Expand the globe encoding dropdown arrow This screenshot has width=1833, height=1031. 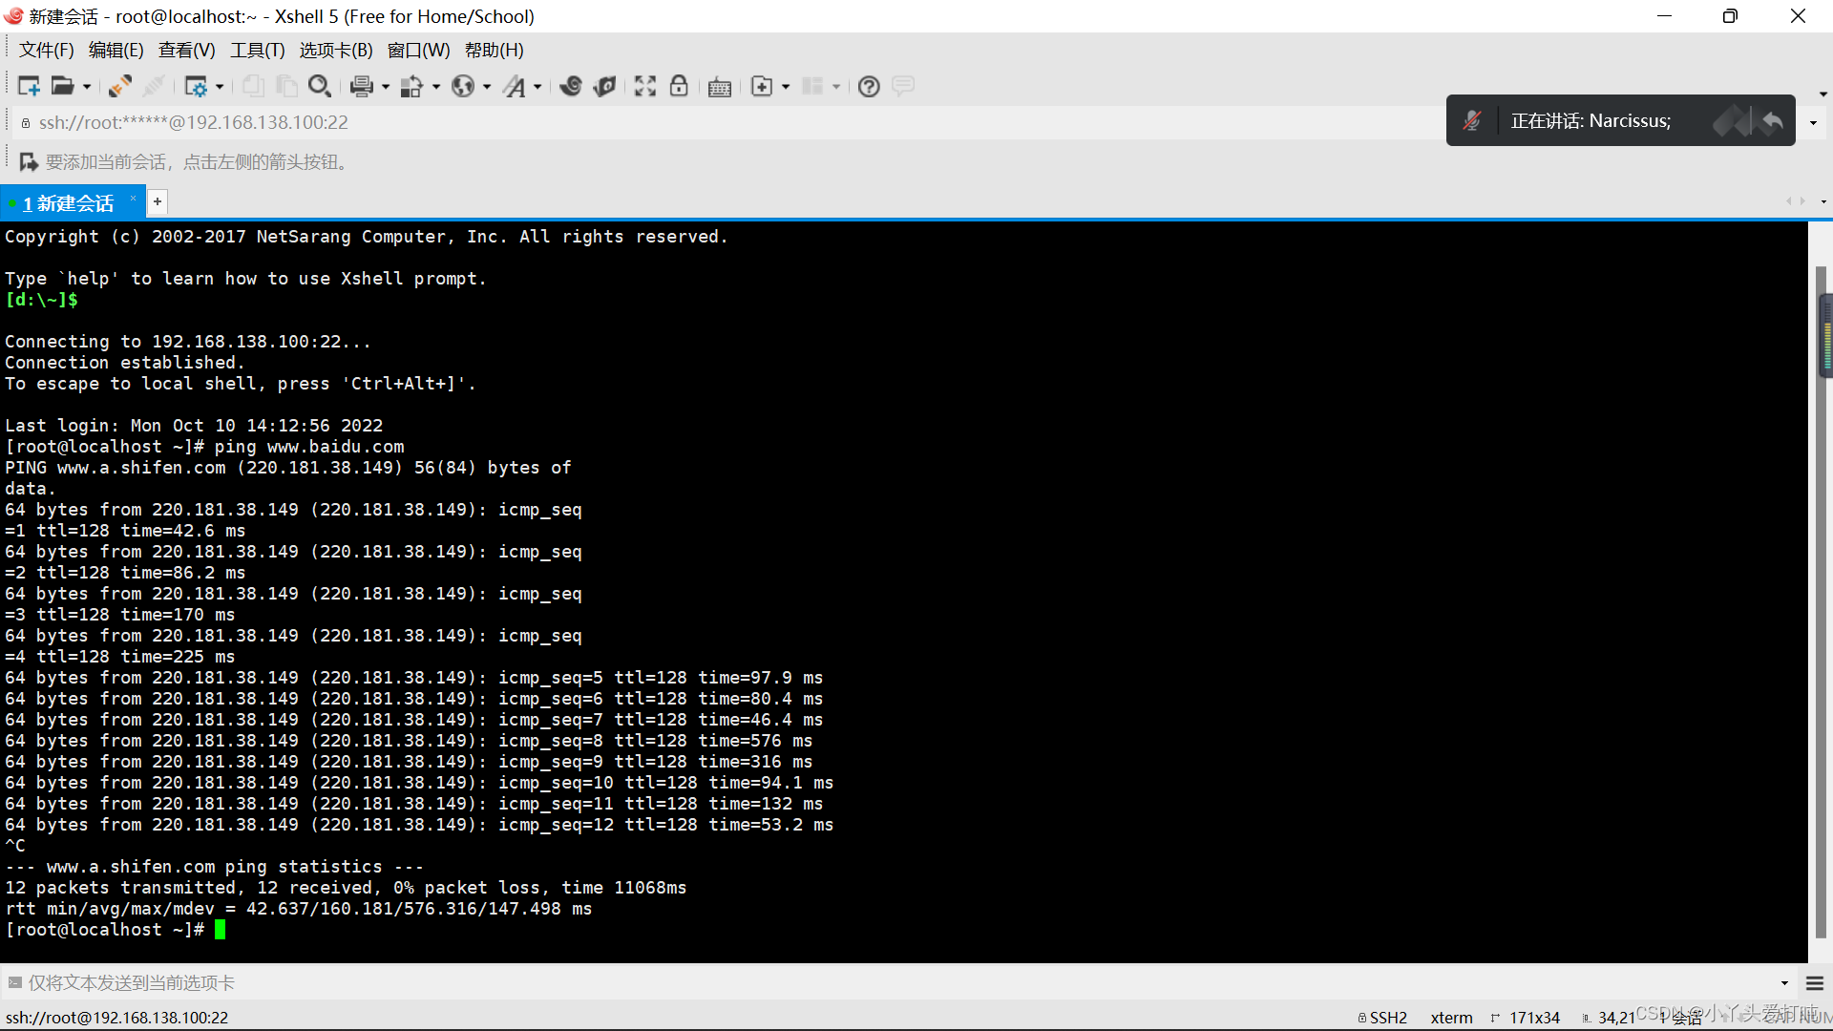[487, 87]
